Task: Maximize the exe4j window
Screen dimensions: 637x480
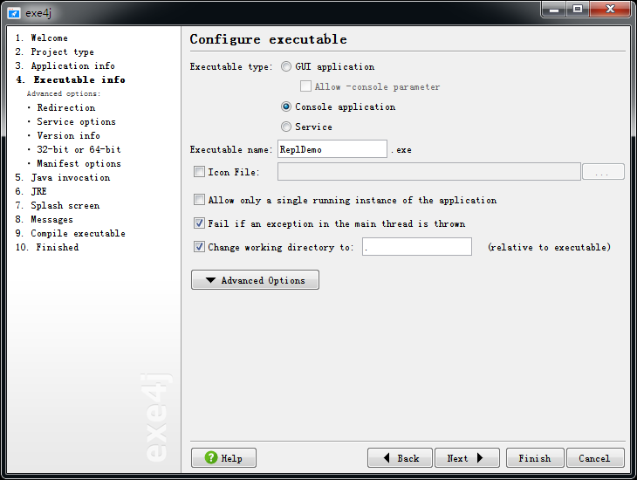Action: click(578, 10)
